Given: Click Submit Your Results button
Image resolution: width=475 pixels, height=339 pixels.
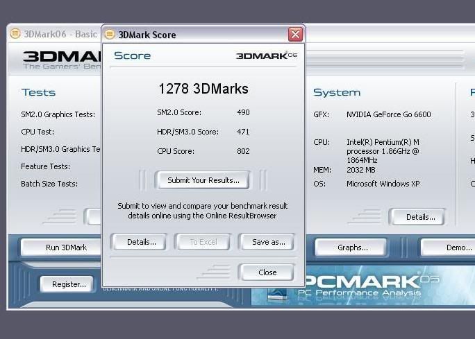Looking at the screenshot, I should 203,180.
